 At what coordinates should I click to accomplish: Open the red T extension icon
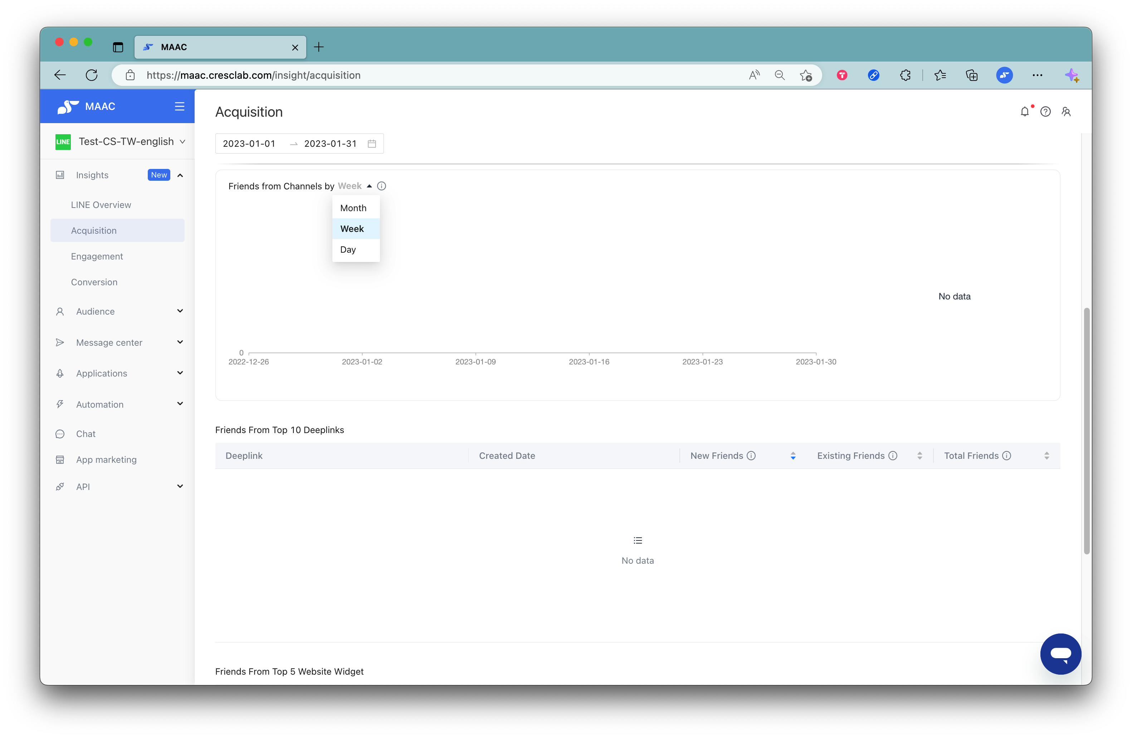842,75
